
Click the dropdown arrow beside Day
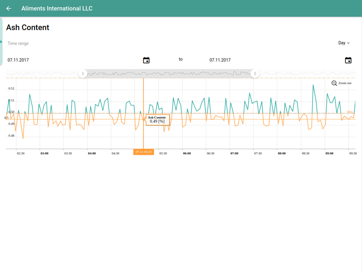(349, 43)
